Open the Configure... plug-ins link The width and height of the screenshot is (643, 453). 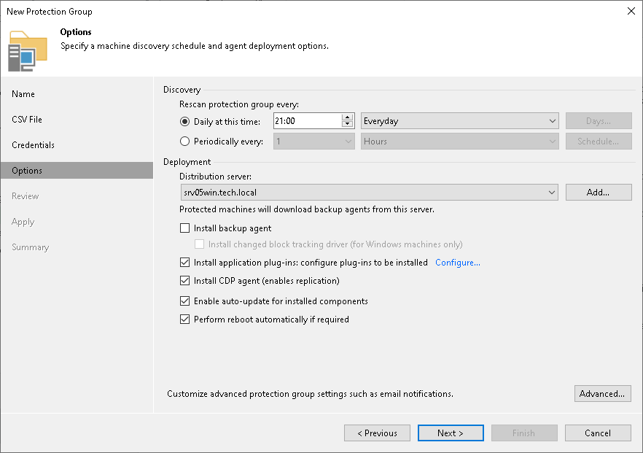pyautogui.click(x=458, y=263)
